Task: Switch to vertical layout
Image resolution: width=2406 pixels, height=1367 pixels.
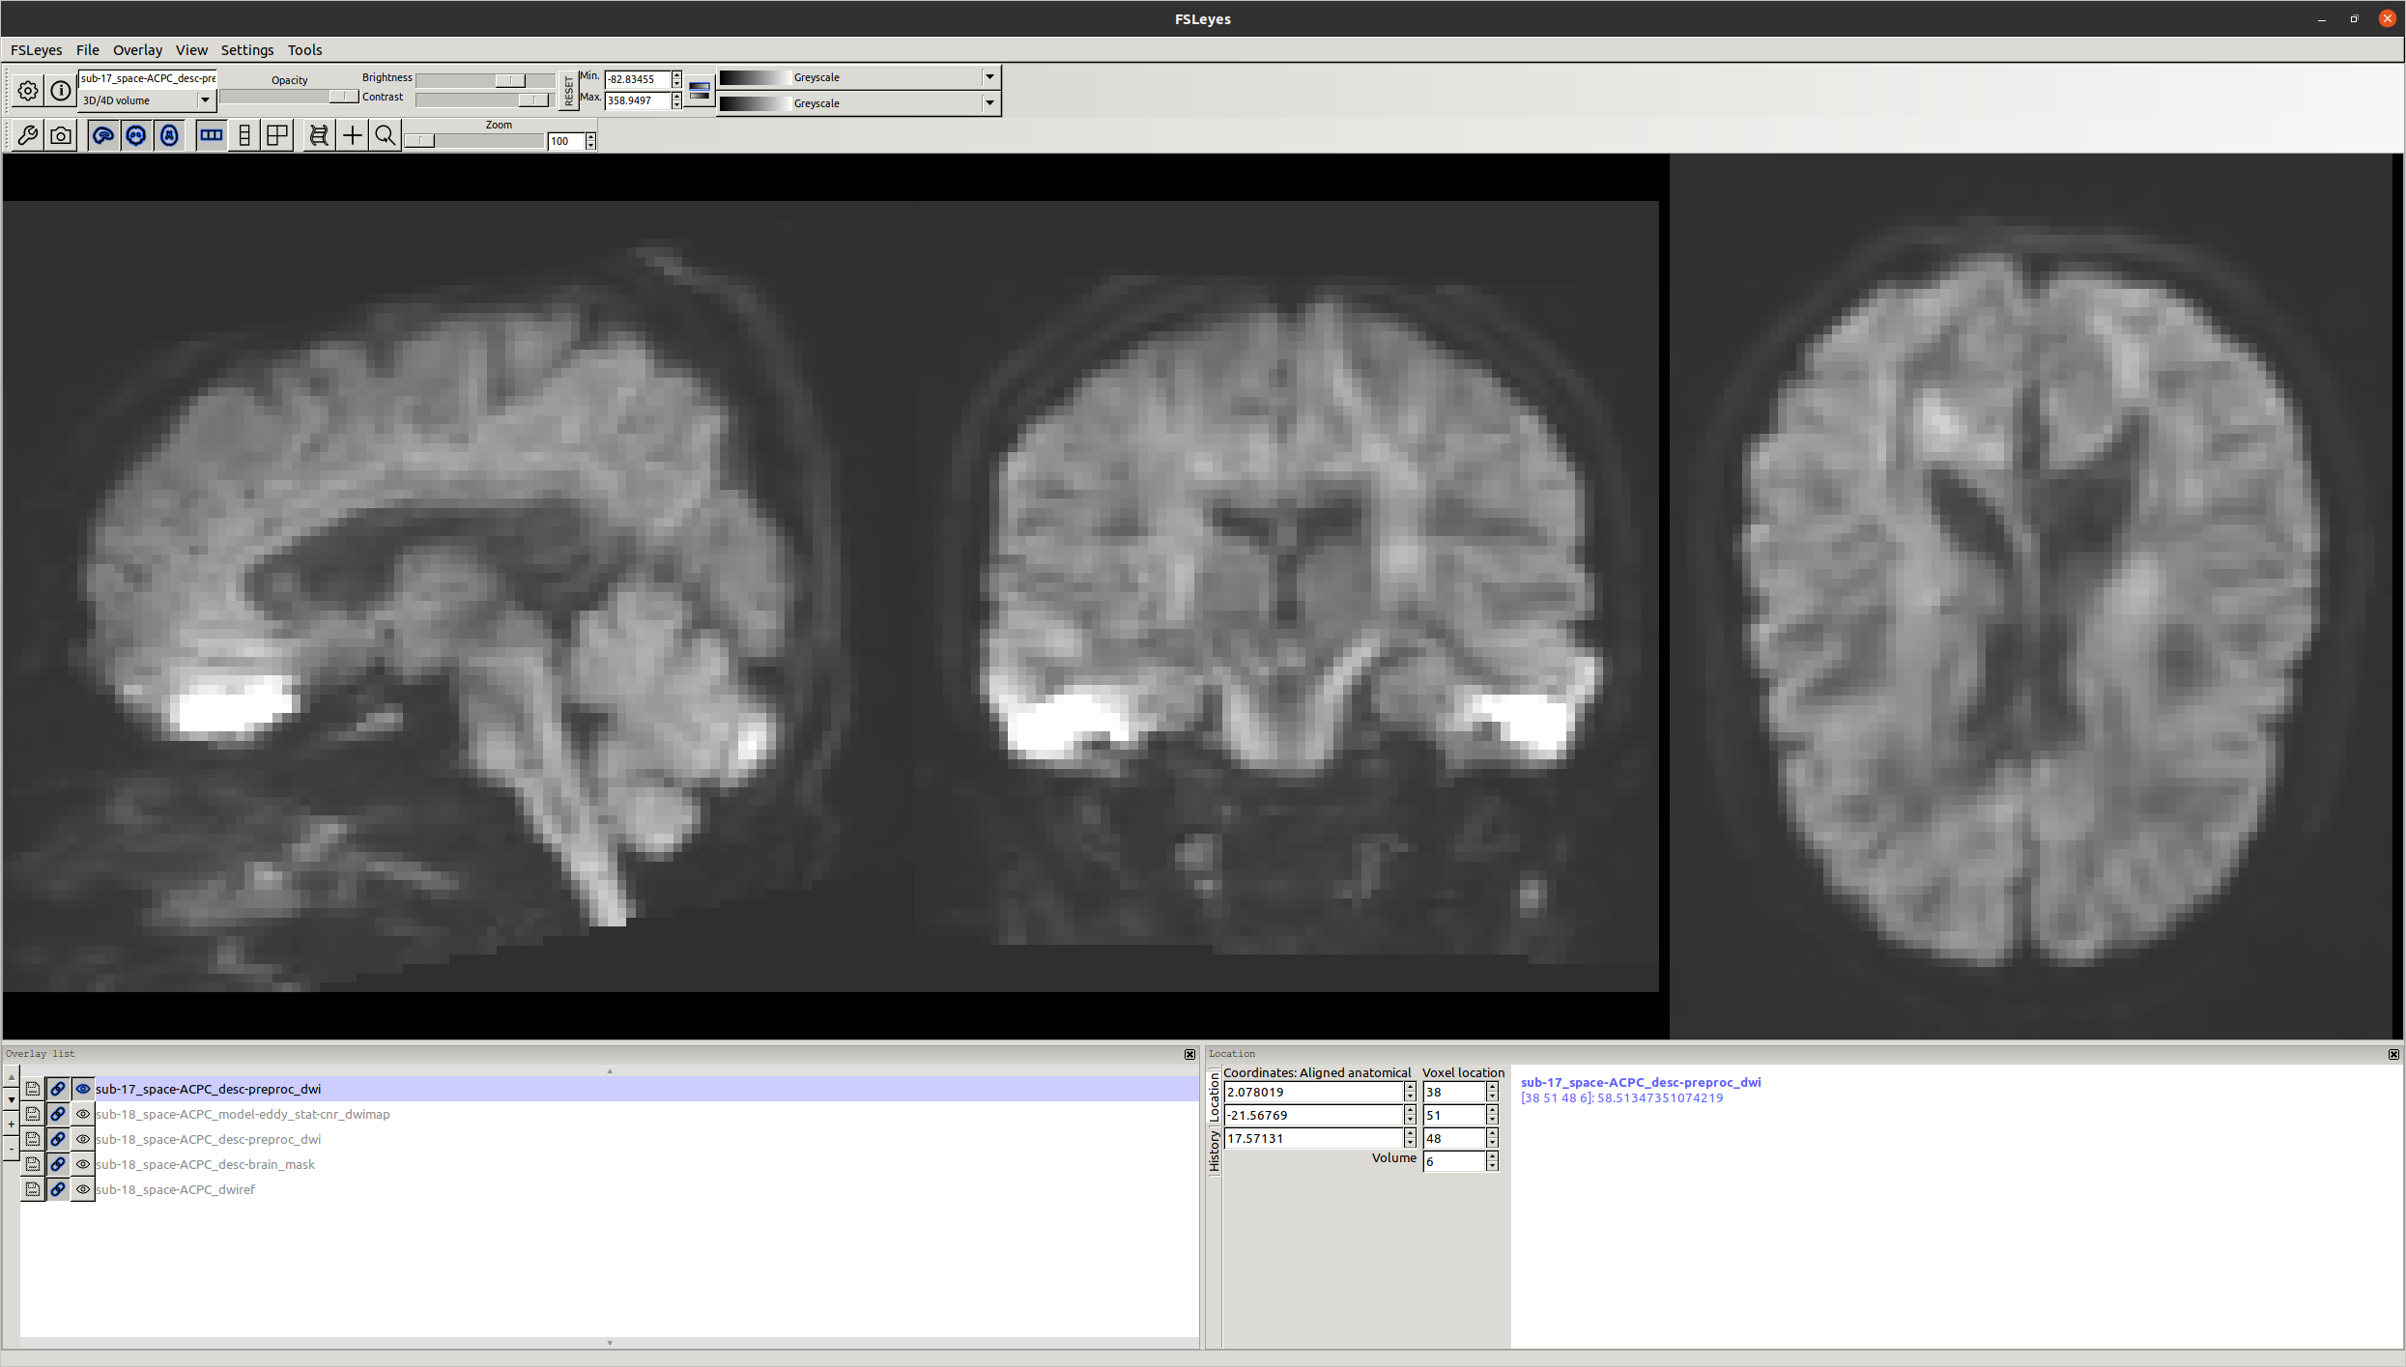Action: [244, 136]
